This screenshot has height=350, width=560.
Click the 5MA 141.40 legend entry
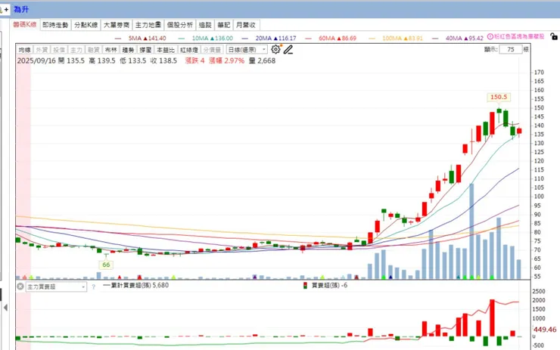140,39
